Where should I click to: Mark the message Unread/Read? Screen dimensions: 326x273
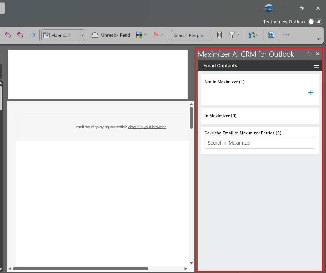pos(111,35)
